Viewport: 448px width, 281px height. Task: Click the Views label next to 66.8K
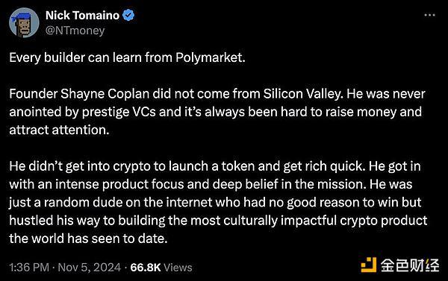click(x=178, y=268)
